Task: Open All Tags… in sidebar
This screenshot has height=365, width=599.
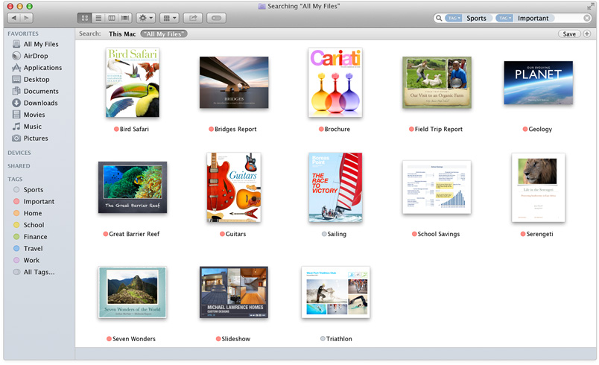Action: point(39,272)
